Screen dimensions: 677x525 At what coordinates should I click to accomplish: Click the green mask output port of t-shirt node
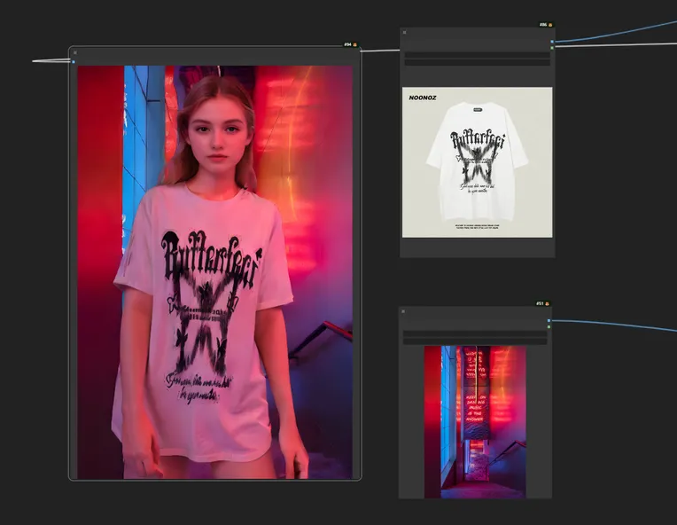coord(552,48)
